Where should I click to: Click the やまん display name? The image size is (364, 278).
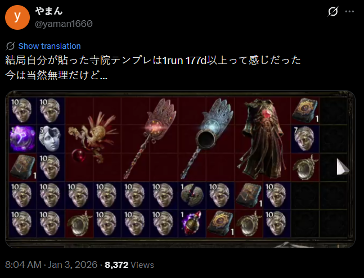(x=49, y=11)
